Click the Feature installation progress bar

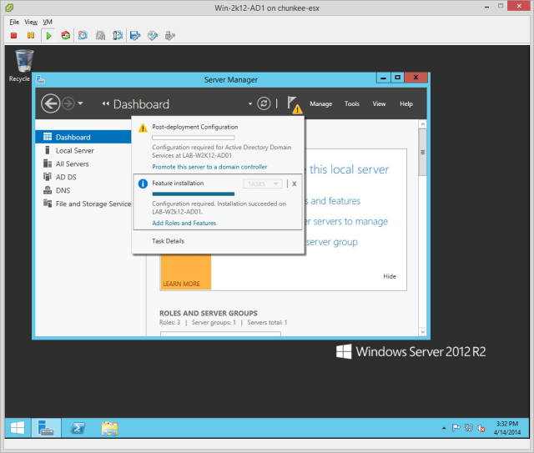[x=193, y=194]
